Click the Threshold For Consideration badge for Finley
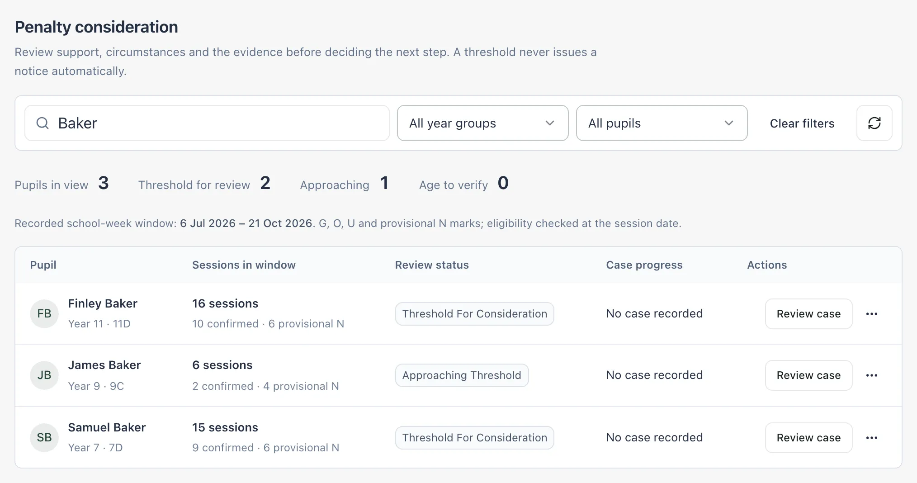This screenshot has height=483, width=917. (x=475, y=314)
